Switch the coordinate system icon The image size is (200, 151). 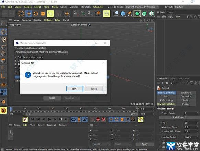pyautogui.click(x=98, y=13)
